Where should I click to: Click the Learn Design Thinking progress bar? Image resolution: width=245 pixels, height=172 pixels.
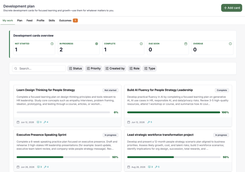(x=63, y=112)
